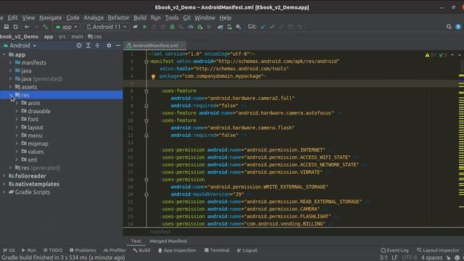Fold uses-feature block at line 10

point(146,121)
